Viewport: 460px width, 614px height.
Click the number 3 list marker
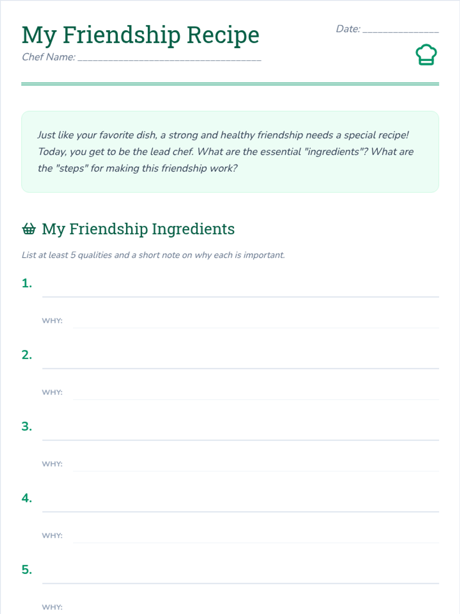tap(27, 426)
